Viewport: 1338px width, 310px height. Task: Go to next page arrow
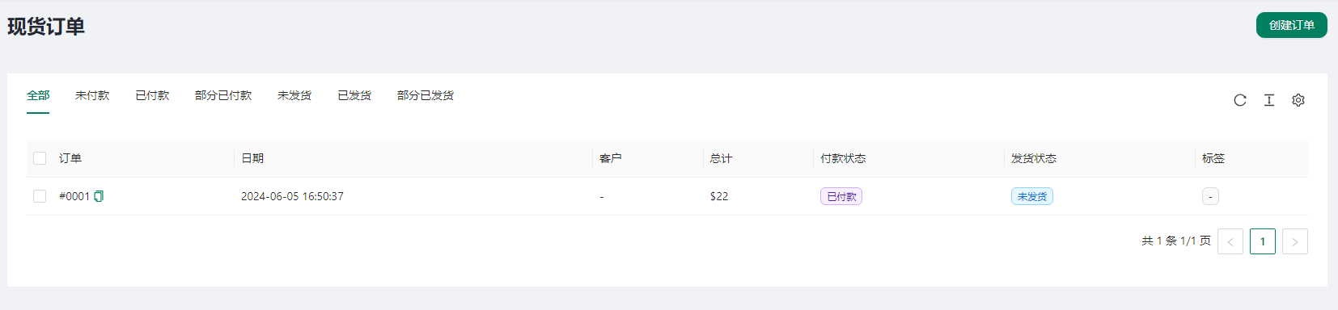(x=1294, y=241)
